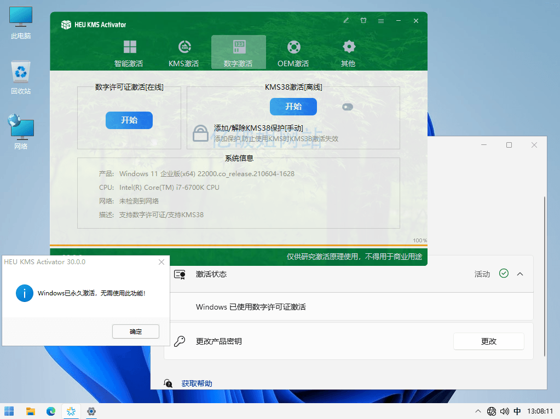The image size is (560, 419).
Task: Open 此电脑 desktop icon
Action: pyautogui.click(x=21, y=22)
